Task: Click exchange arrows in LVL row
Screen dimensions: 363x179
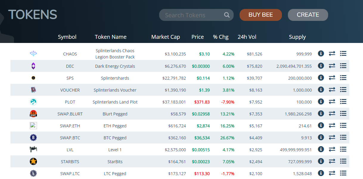Action: click(x=332, y=149)
